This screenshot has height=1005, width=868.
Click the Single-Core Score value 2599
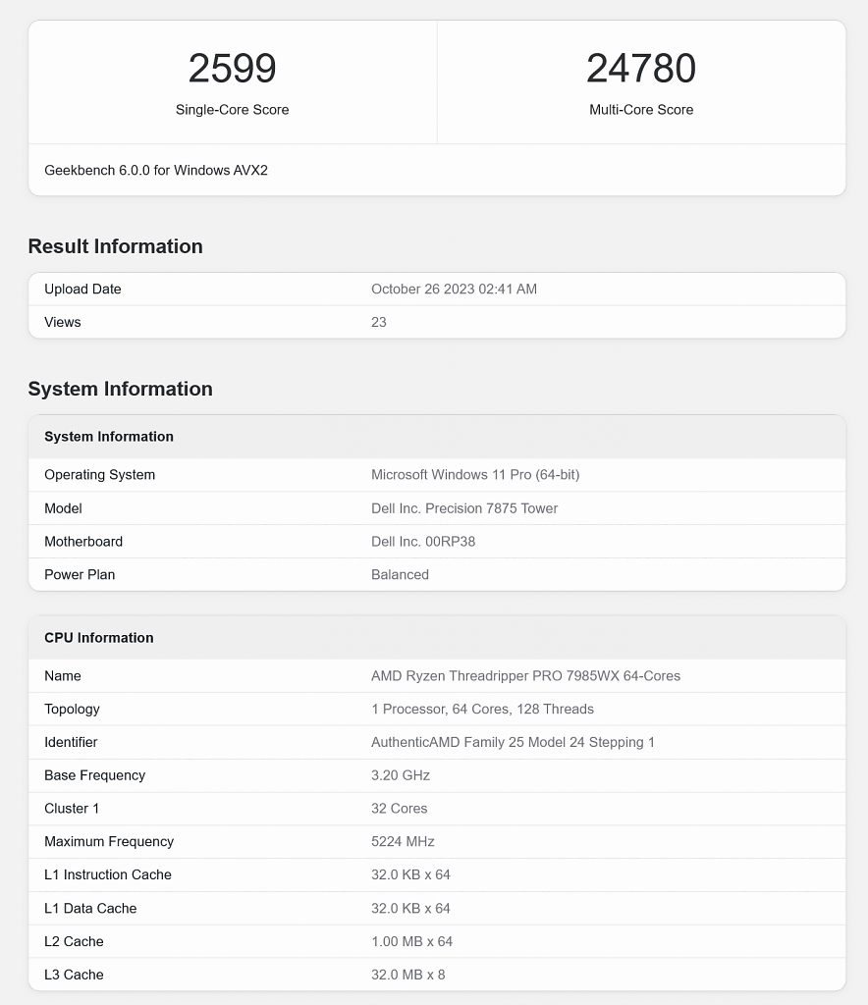pos(232,68)
